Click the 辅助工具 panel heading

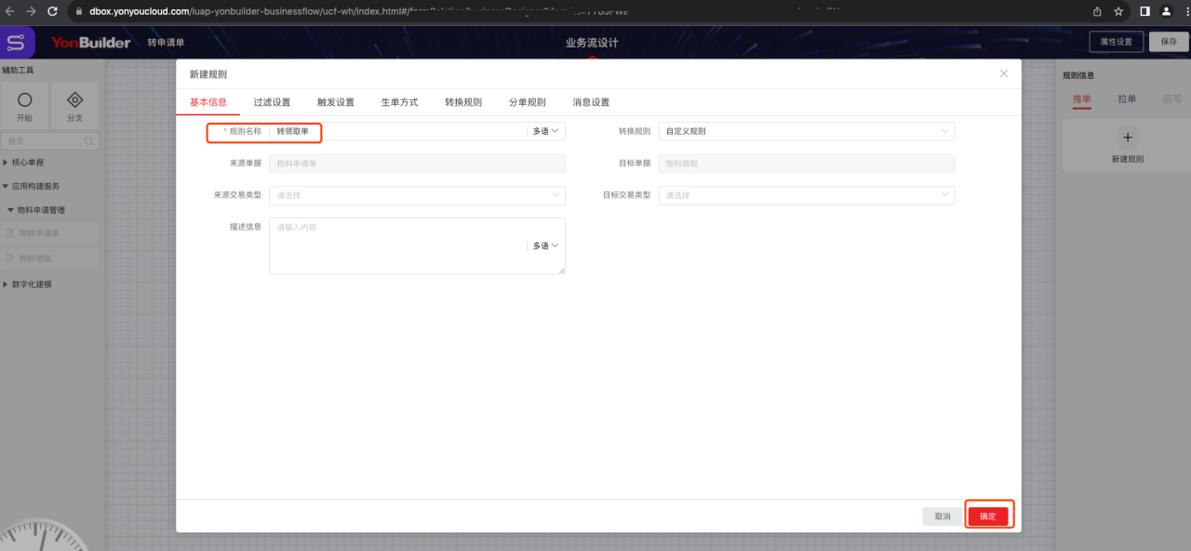[18, 70]
